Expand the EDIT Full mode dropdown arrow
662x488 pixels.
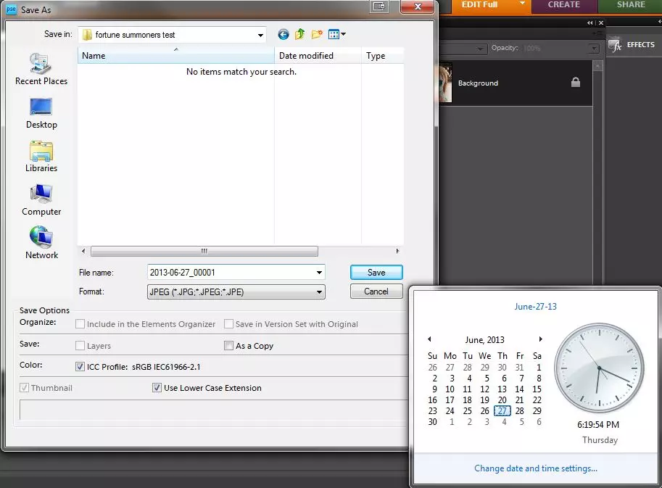click(522, 4)
